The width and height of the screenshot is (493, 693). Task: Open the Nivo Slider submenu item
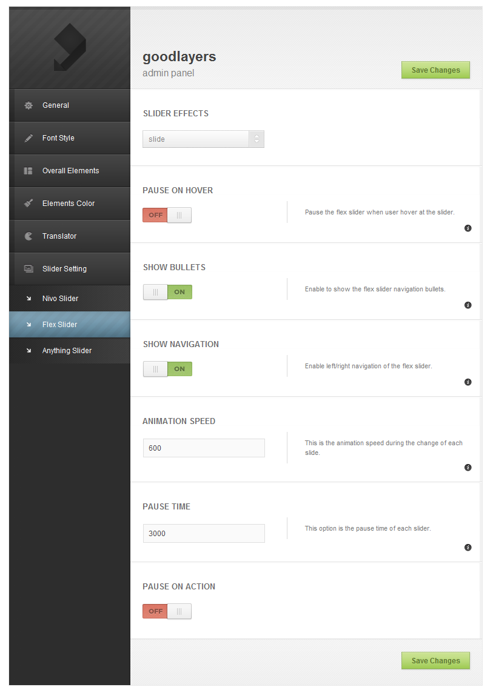(x=60, y=299)
